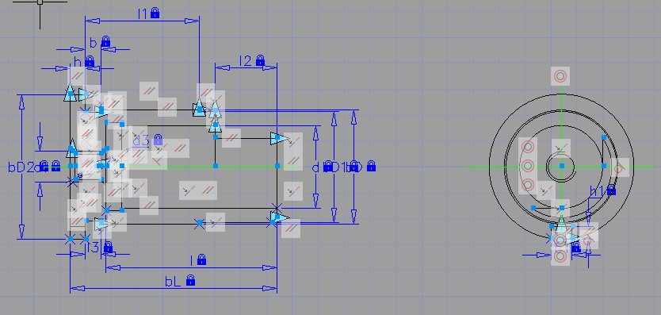
Task: Select the lock icon beside dimension bL
Action: point(190,280)
